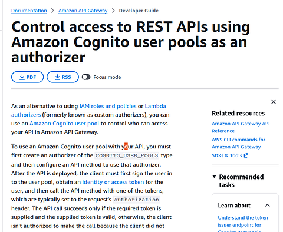Click the download icon on RSS button
Viewport: 283px width, 232px height.
click(57, 77)
